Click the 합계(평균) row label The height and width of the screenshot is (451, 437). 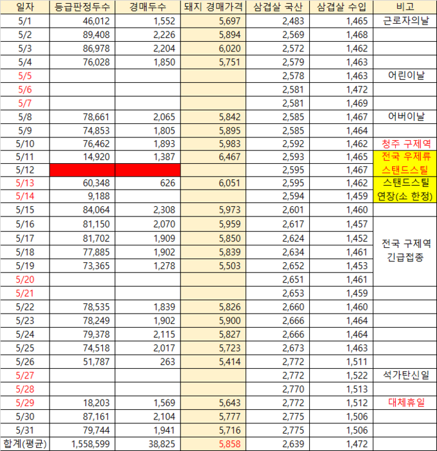click(25, 444)
